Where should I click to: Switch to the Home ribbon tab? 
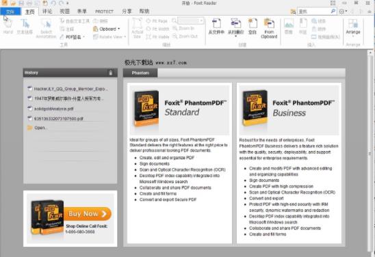pyautogui.click(x=30, y=12)
